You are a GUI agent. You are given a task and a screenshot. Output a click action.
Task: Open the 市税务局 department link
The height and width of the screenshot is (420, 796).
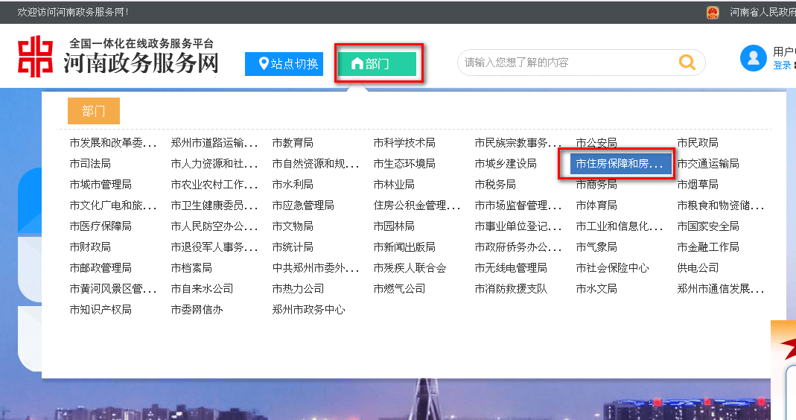[x=495, y=185]
